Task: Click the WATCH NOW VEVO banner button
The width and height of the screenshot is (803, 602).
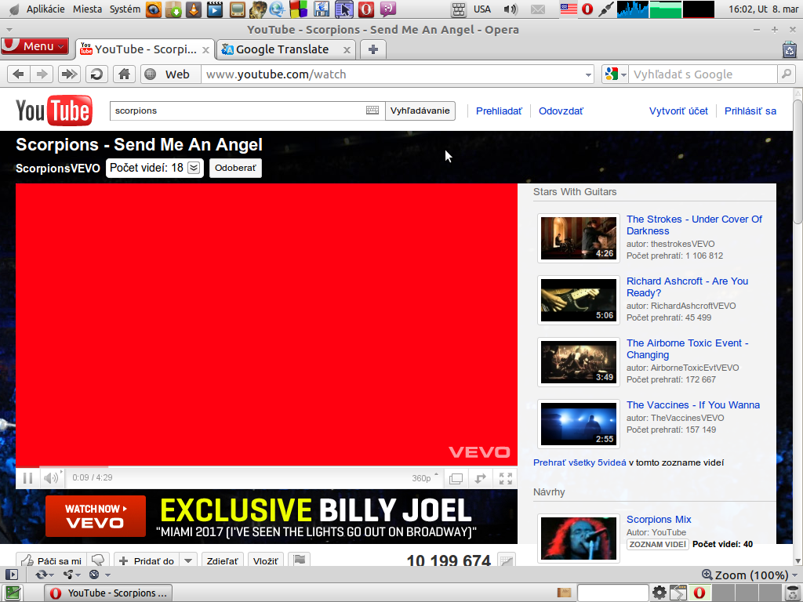Action: [96, 516]
